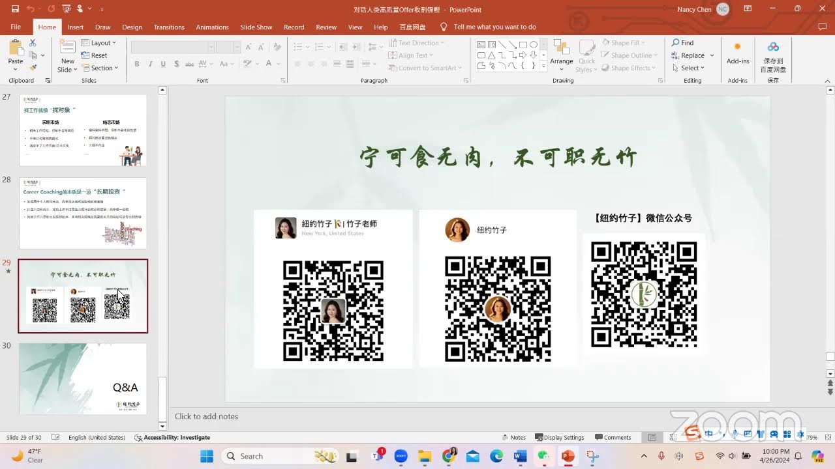This screenshot has height=469, width=835.
Task: Cut the selection with the scissors icon
Action: (33, 43)
